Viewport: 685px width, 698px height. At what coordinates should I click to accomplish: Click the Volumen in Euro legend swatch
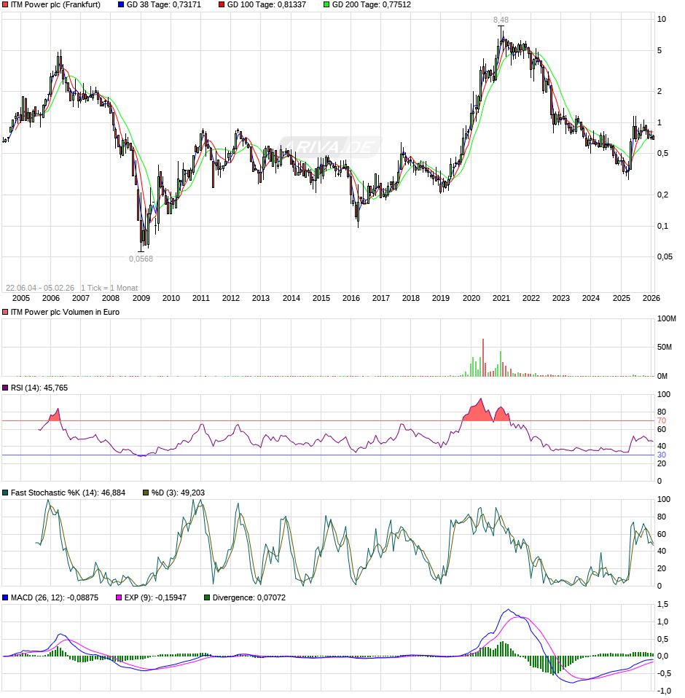point(5,312)
